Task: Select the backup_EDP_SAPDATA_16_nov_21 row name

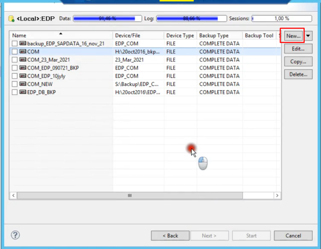Action: 66,43
